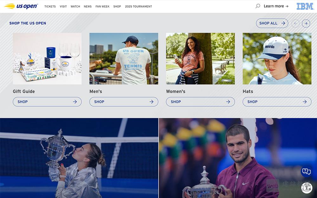
Task: Click the SHOP ALL button
Action: click(272, 23)
